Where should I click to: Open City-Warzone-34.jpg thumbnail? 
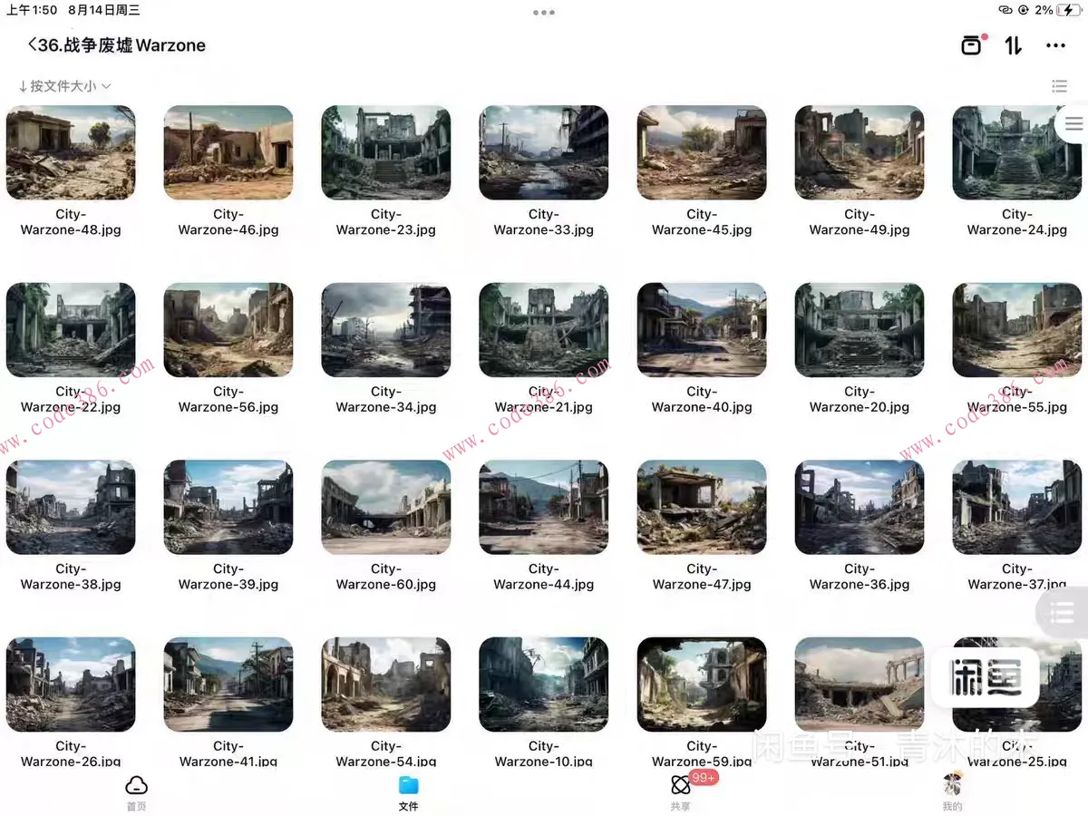point(386,330)
